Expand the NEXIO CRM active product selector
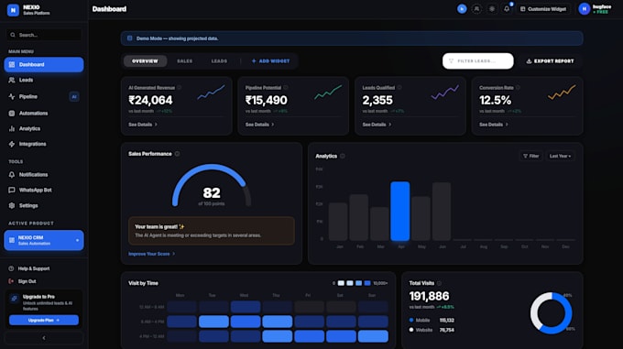Image resolution: width=623 pixels, height=349 pixels. (x=44, y=240)
